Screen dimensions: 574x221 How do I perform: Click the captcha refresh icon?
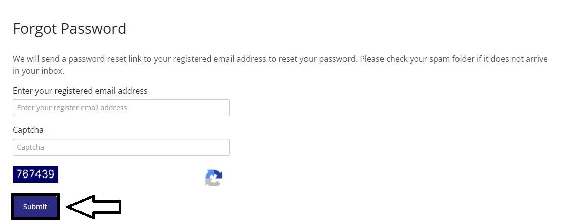214,178
